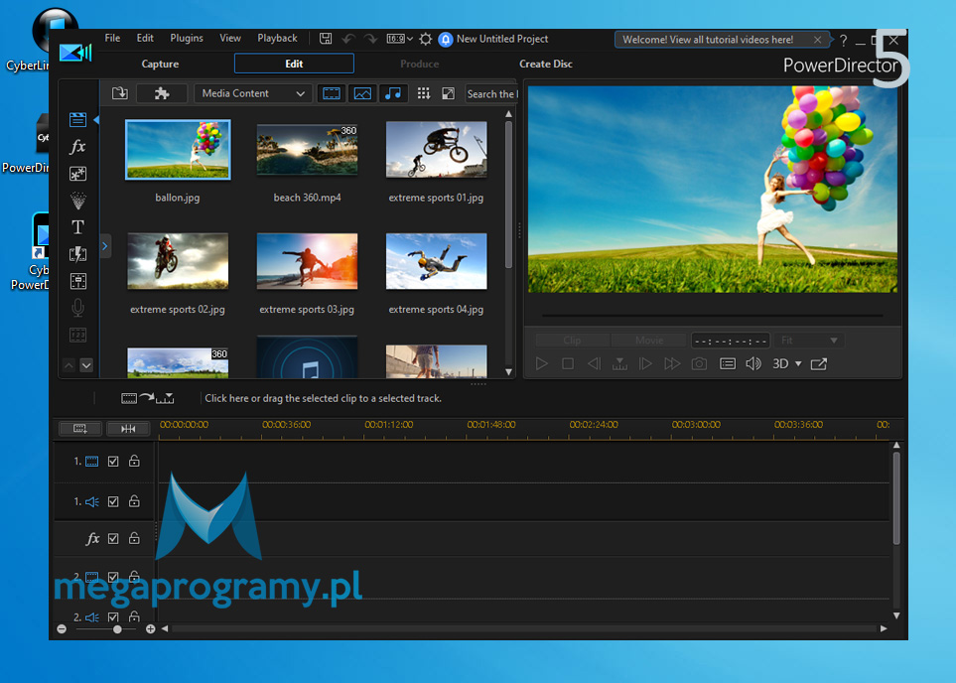Adjust the preview volume speaker
Image resolution: width=956 pixels, height=683 pixels.
coord(753,364)
